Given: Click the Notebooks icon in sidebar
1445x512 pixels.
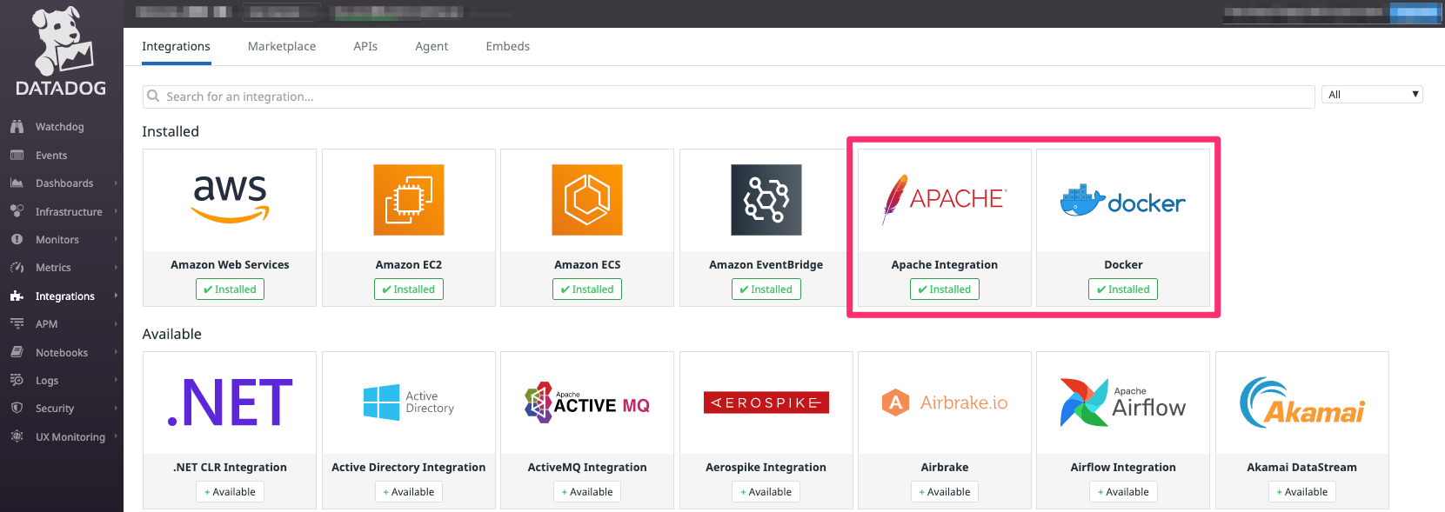Looking at the screenshot, I should point(17,352).
